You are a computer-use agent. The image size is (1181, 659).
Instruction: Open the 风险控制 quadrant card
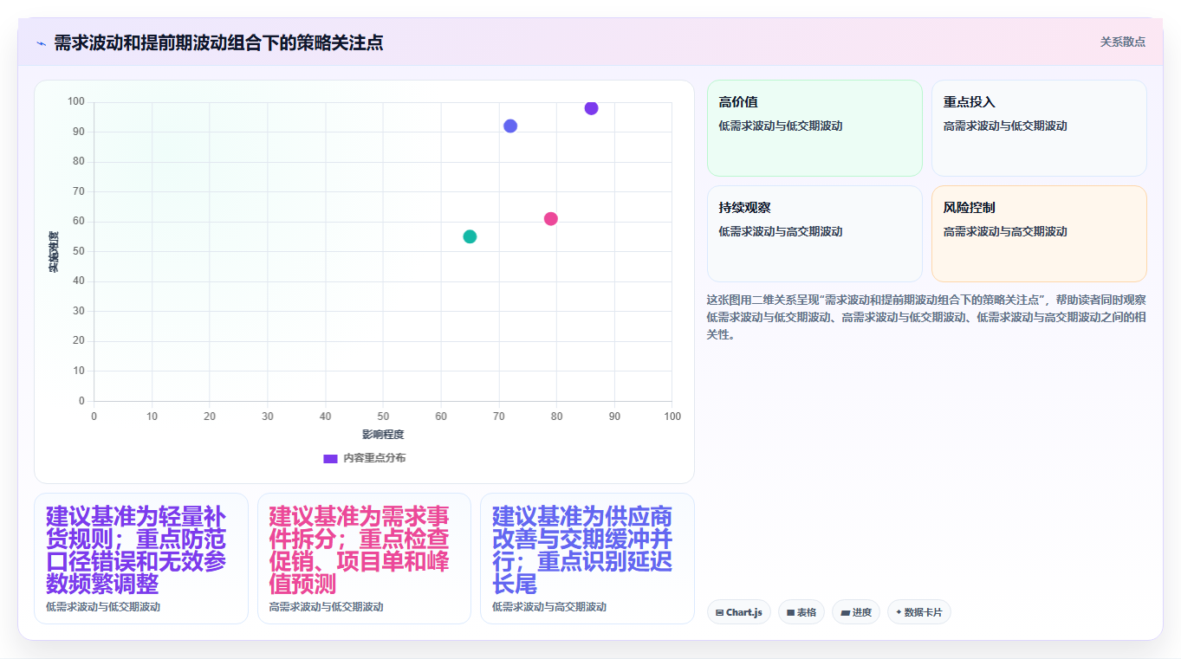1039,234
